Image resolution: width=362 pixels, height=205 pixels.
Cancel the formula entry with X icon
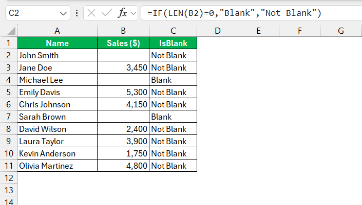coord(91,13)
